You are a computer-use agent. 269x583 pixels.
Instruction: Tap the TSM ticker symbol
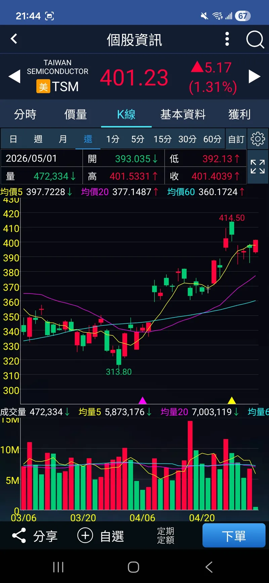tap(65, 86)
